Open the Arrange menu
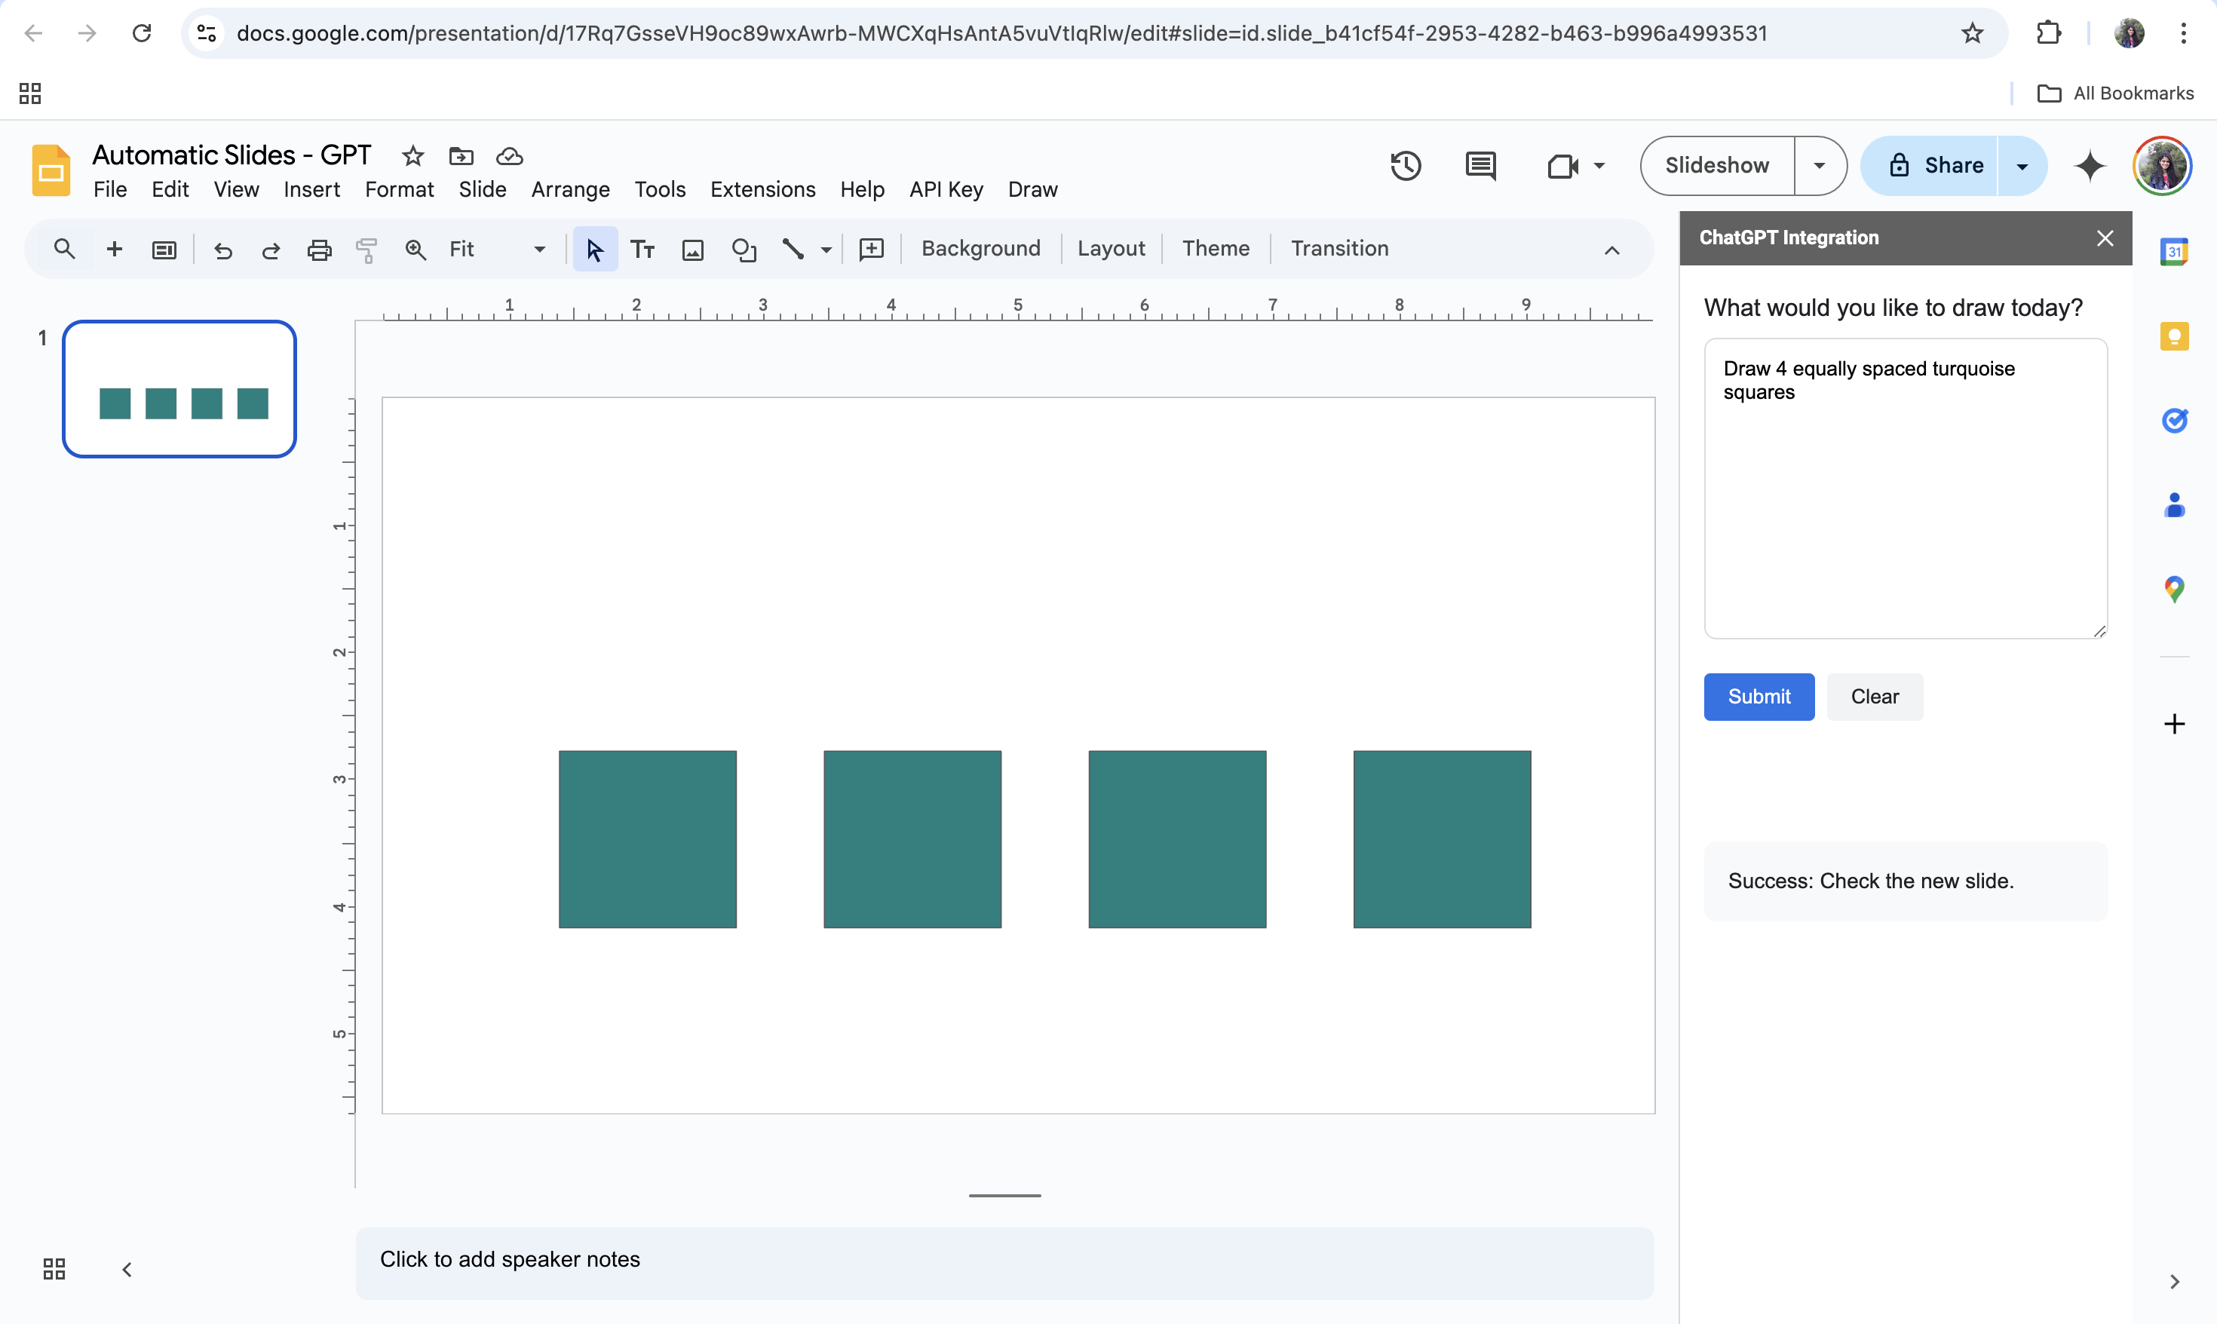This screenshot has height=1324, width=2217. pyautogui.click(x=570, y=189)
